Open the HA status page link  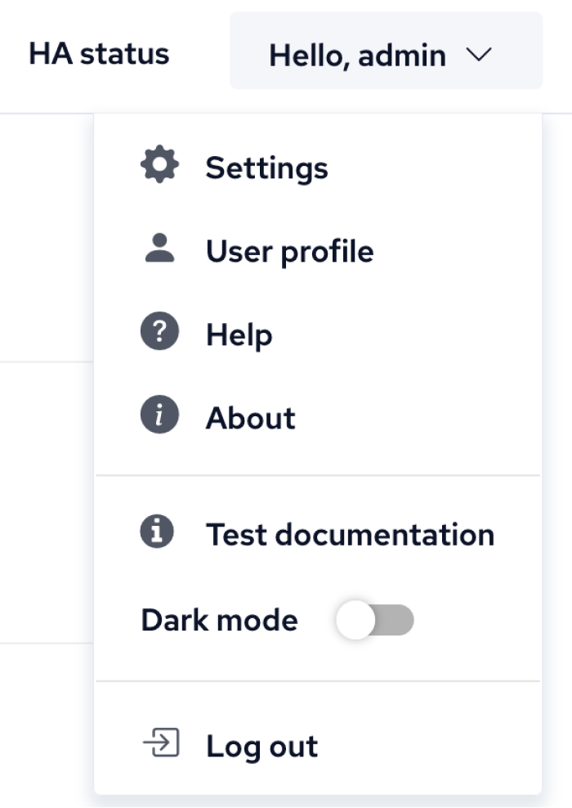click(x=99, y=54)
